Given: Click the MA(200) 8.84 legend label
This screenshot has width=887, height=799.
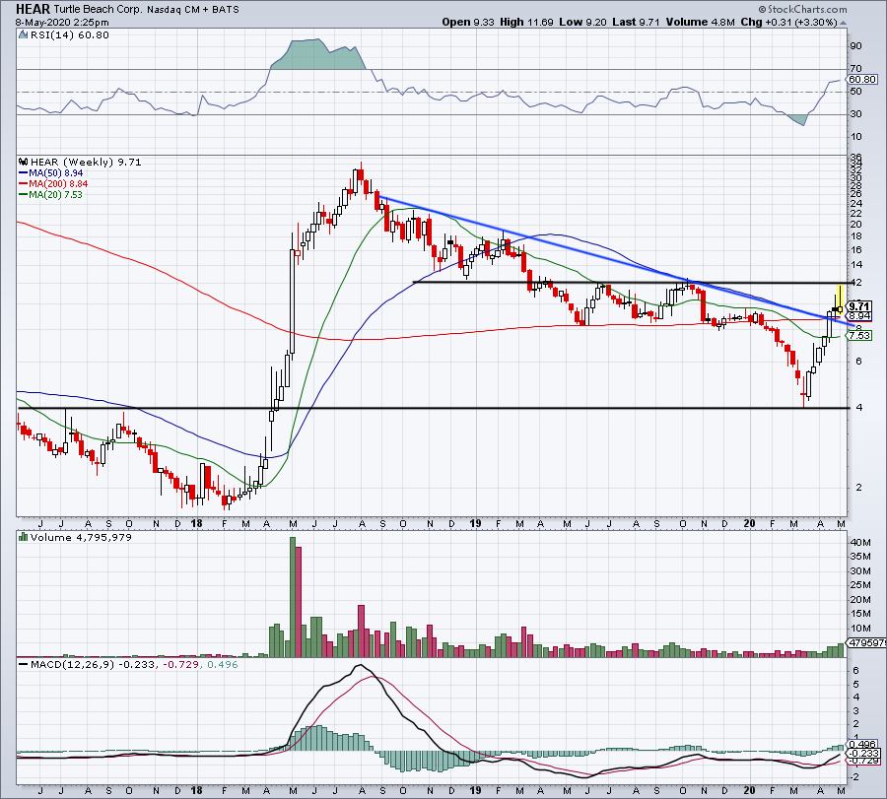Looking at the screenshot, I should pos(59,184).
